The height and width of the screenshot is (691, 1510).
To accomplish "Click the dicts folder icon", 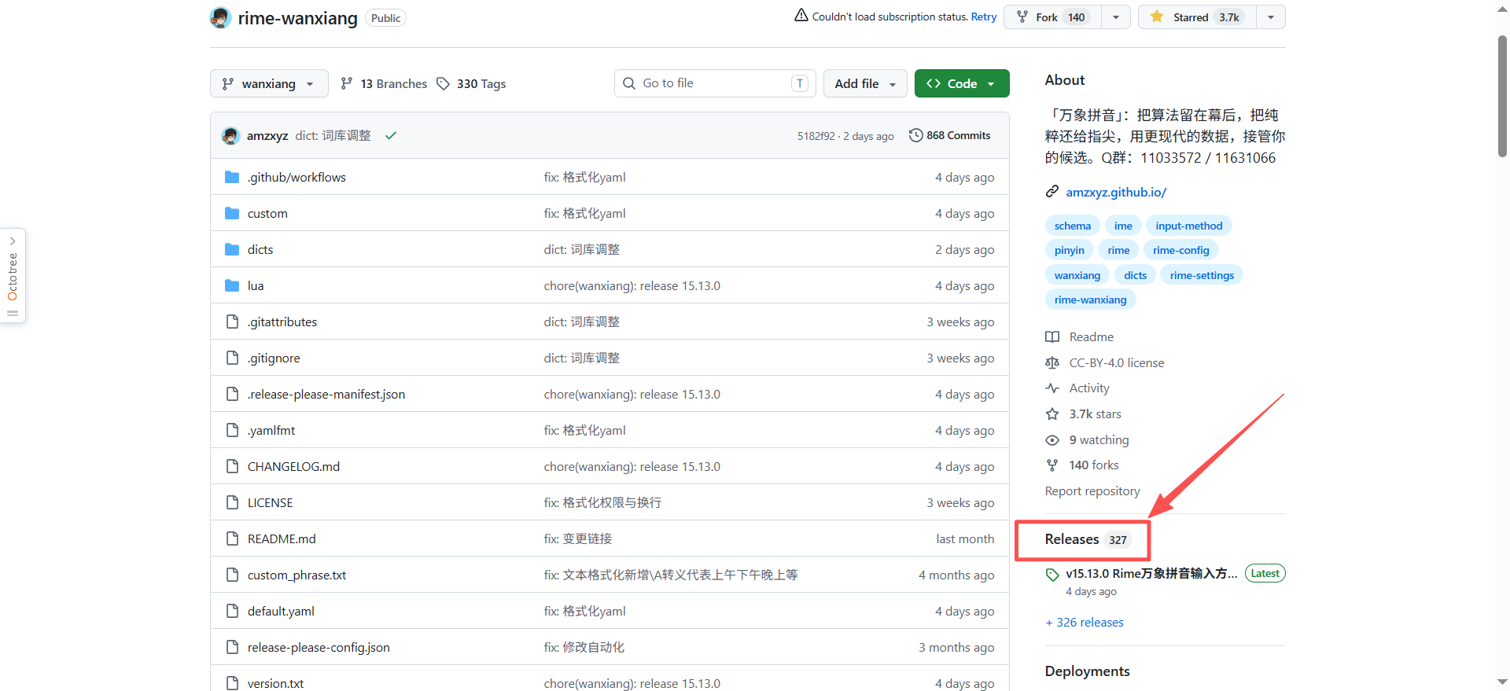I will (x=232, y=249).
